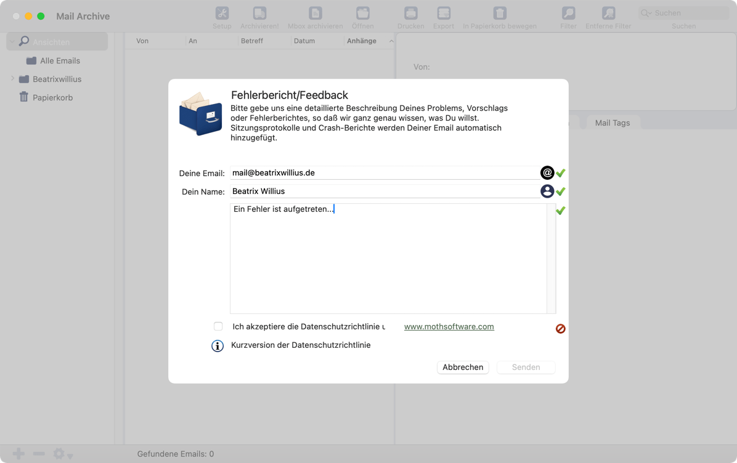Click the In Papierkorb bewegen icon
Image resolution: width=737 pixels, height=463 pixels.
click(500, 14)
